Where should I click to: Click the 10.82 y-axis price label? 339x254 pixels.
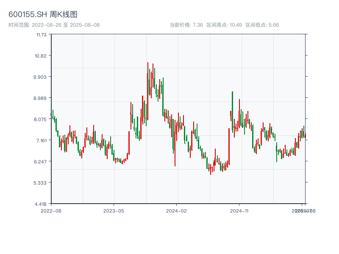tap(41, 56)
